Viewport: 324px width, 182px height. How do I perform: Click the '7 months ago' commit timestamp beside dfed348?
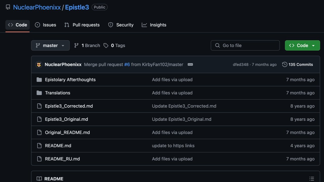point(264,64)
